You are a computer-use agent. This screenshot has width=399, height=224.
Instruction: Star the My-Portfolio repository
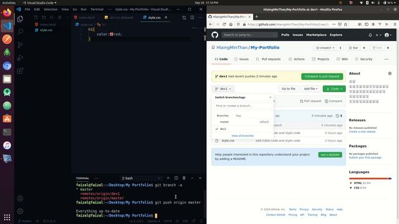[x=353, y=48]
